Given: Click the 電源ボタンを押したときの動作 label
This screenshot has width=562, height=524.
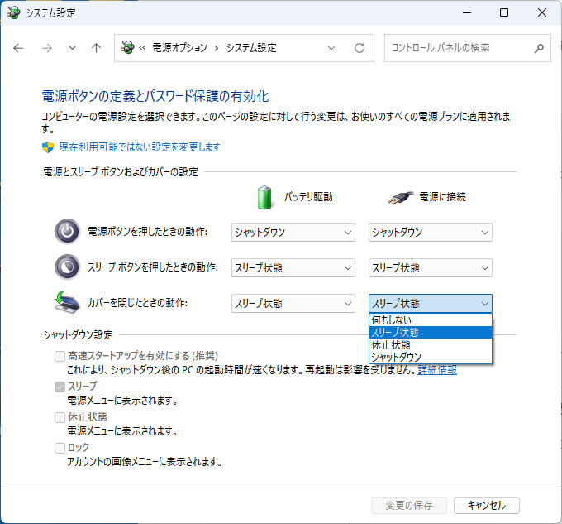Looking at the screenshot, I should coord(148,232).
